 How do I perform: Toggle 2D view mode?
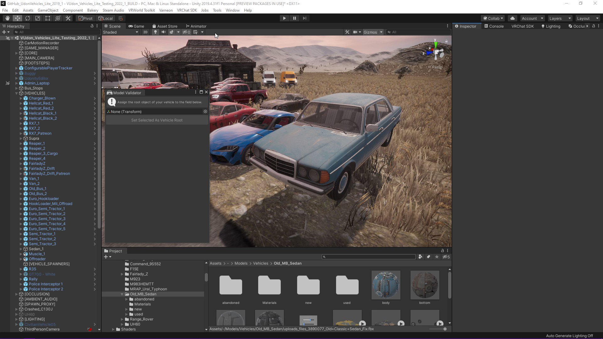pos(145,32)
